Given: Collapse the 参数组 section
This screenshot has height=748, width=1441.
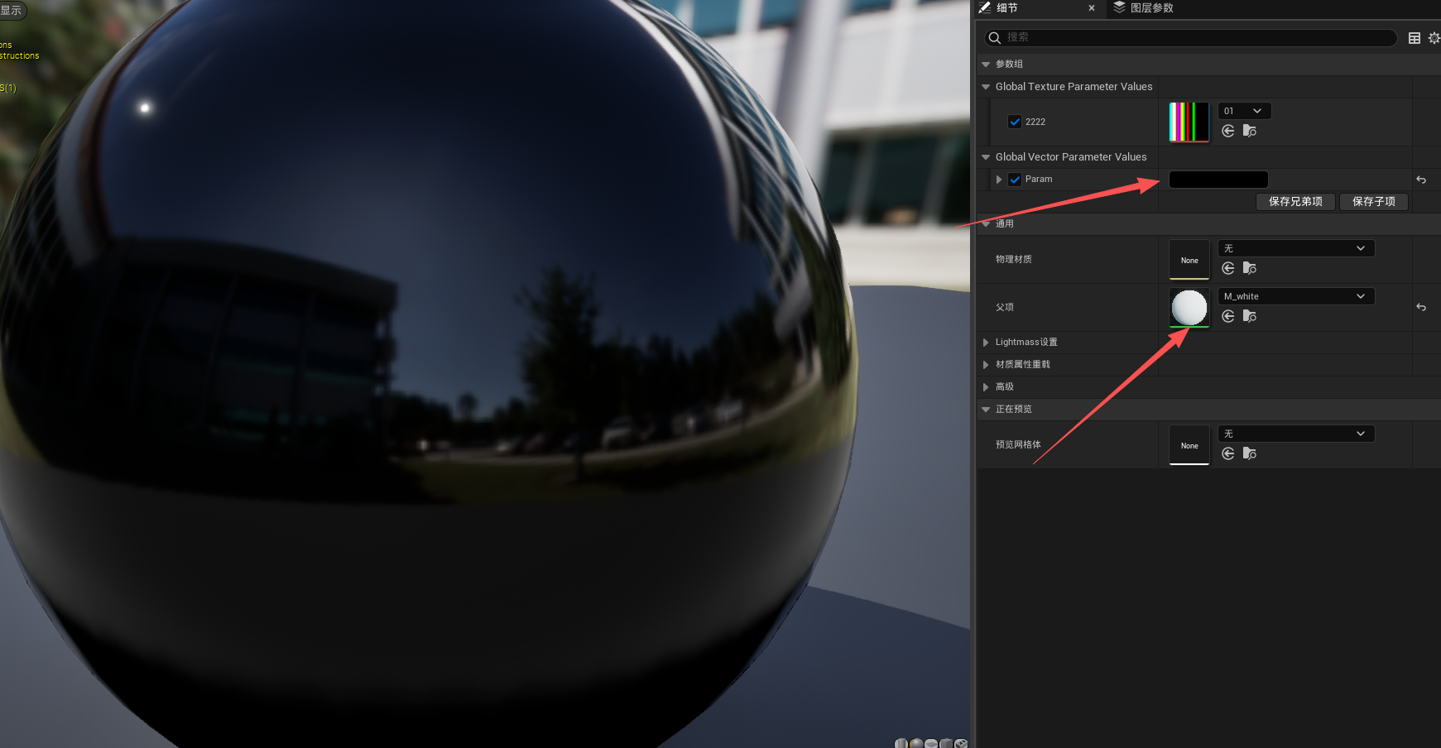Looking at the screenshot, I should [x=986, y=64].
